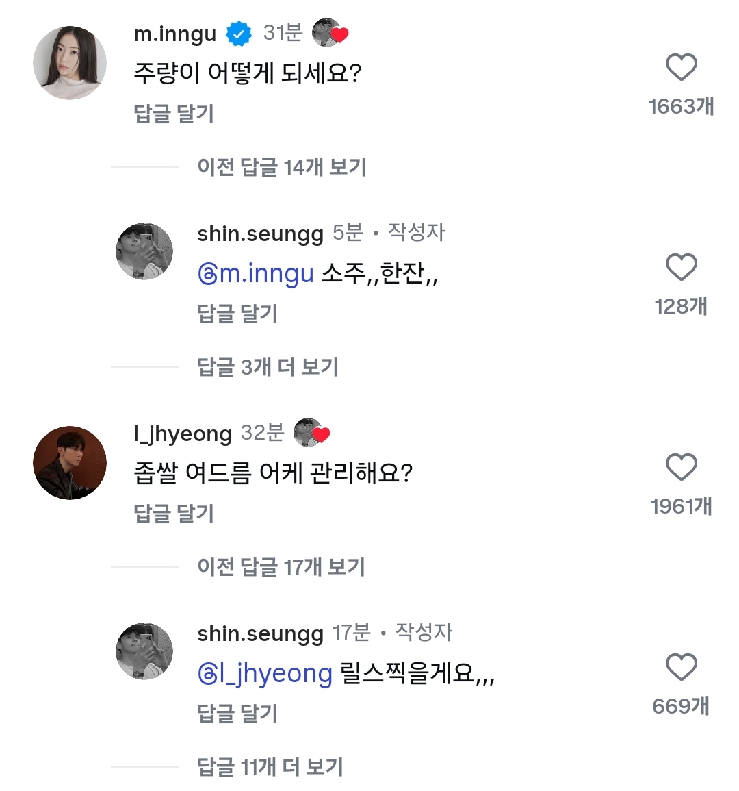
Task: Load 답글 11개 더 보기
Action: click(270, 766)
